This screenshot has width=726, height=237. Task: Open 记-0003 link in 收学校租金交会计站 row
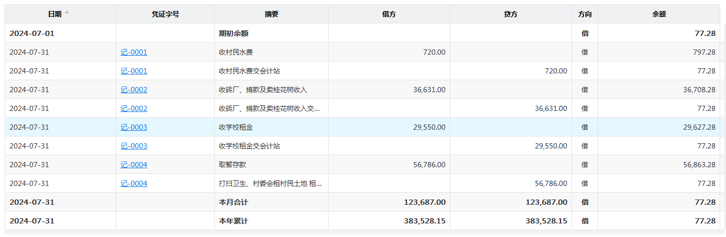[x=134, y=146]
